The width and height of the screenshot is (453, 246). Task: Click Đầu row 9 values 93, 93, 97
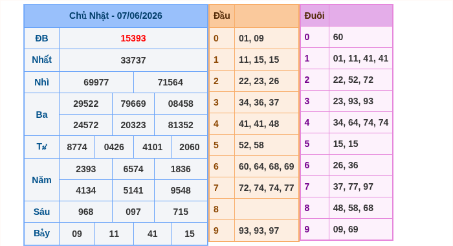259,230
